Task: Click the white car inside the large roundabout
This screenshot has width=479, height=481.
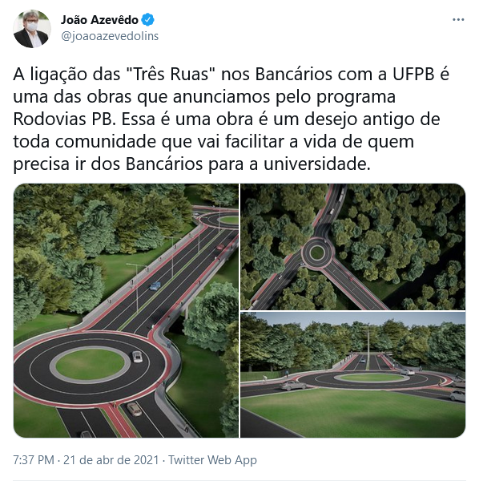Action: 137,357
